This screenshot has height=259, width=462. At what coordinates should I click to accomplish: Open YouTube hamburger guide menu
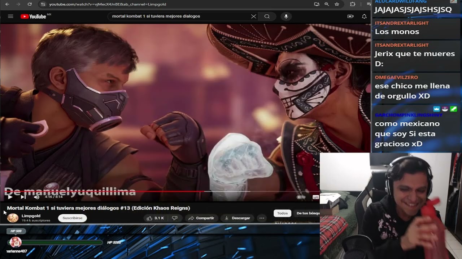pyautogui.click(x=10, y=16)
